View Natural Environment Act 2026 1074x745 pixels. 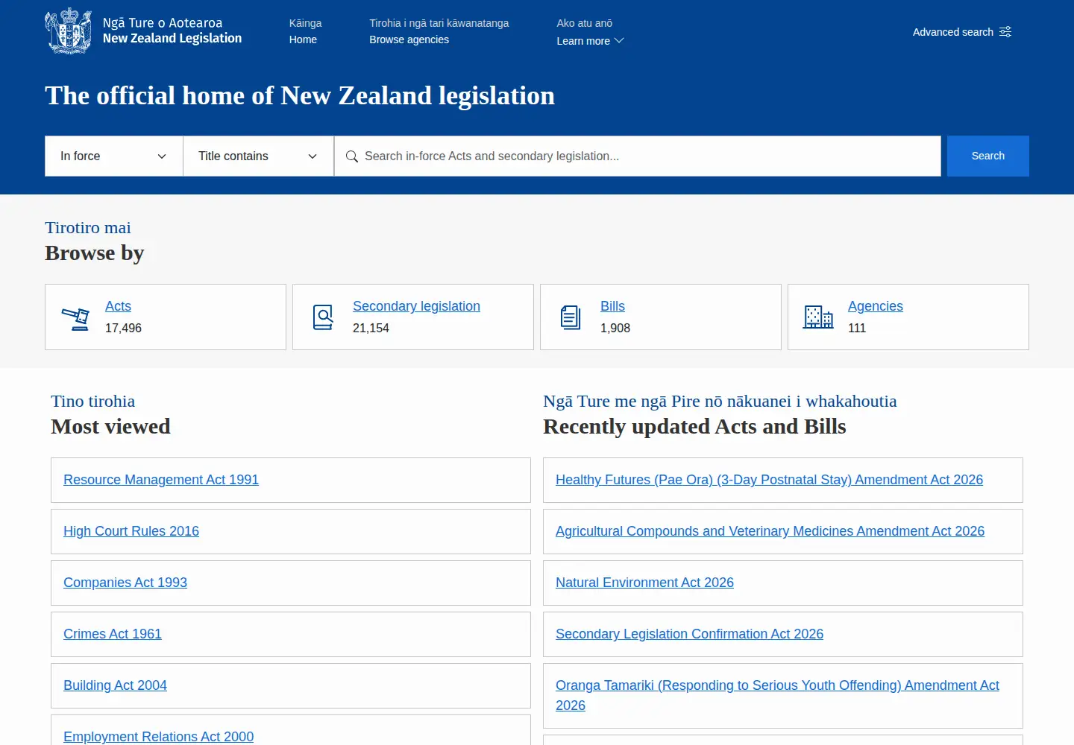(644, 583)
